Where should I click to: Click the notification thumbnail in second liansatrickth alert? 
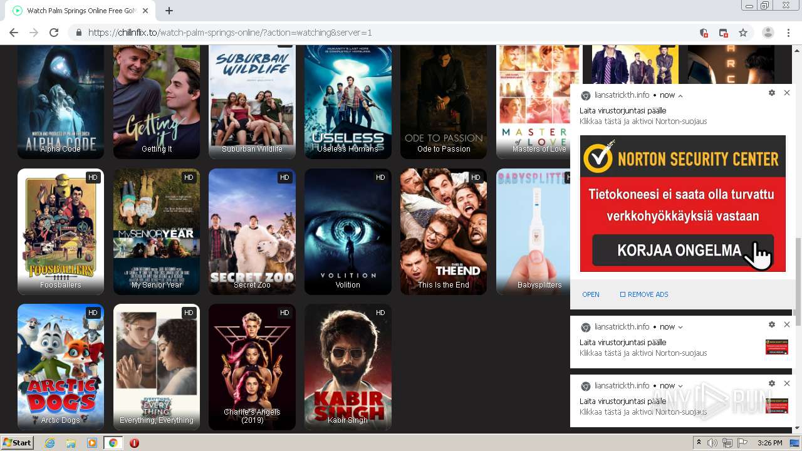click(x=777, y=347)
